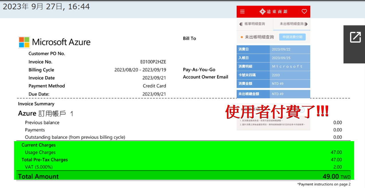Select invoice number E0100P2HZE
Viewport: 365px width, 188px height.
[x=153, y=62]
